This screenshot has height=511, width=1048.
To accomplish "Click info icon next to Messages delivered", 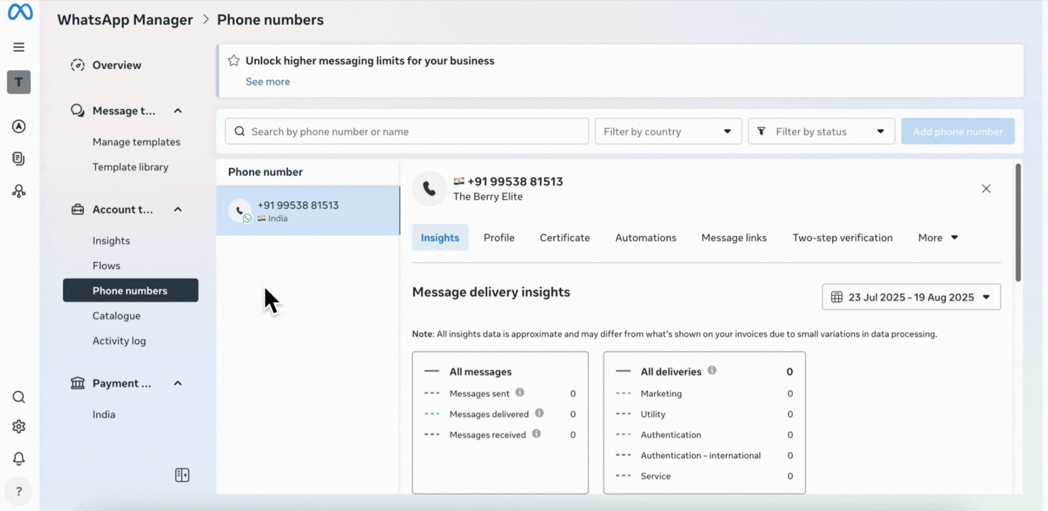I will [539, 413].
